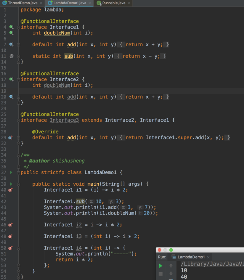Click Interface3 name on line 26
The image size is (244, 280).
coord(64,120)
